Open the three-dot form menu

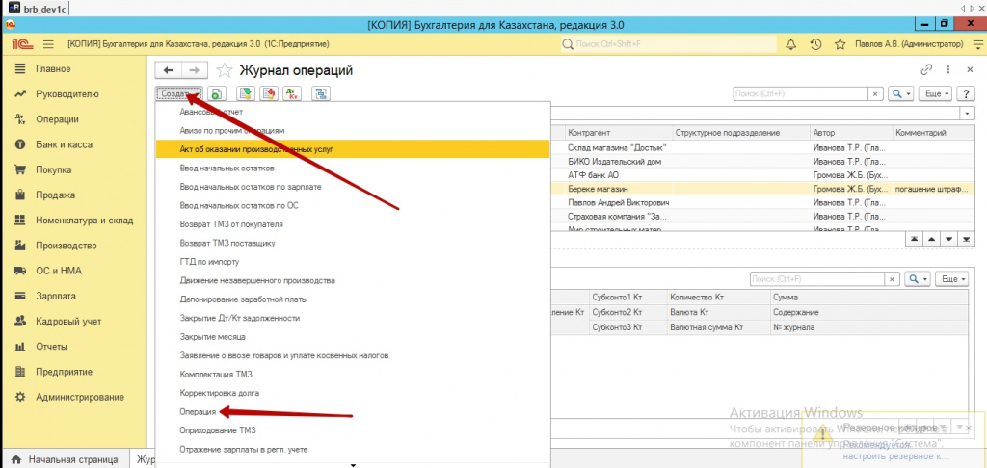947,70
